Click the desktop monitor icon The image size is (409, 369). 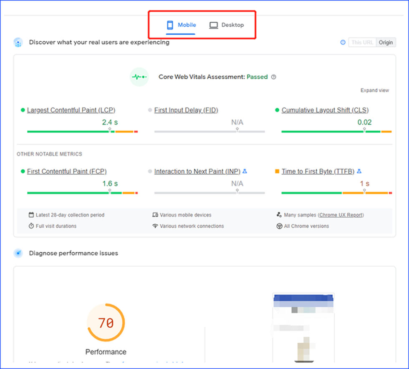click(214, 25)
